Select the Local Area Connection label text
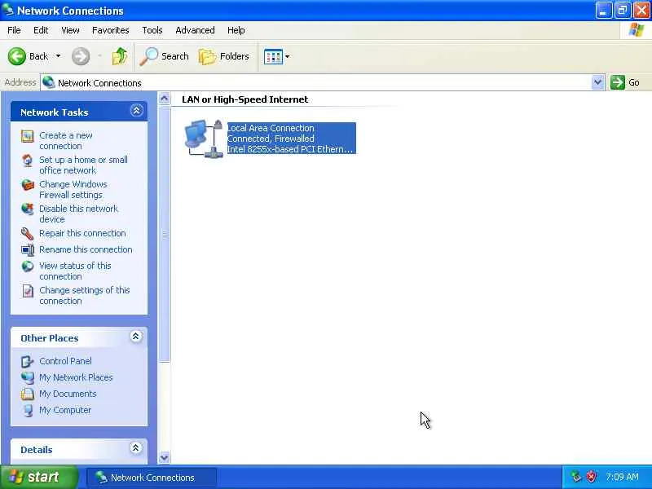 tap(271, 128)
